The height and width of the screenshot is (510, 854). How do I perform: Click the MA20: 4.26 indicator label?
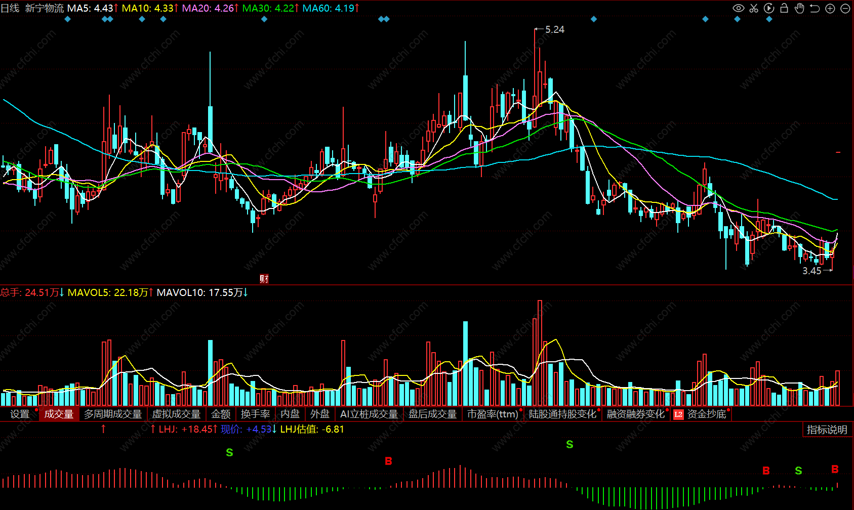[x=210, y=8]
